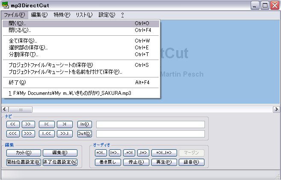Click the 録音(R) record button
The image size is (281, 180).
point(191,162)
